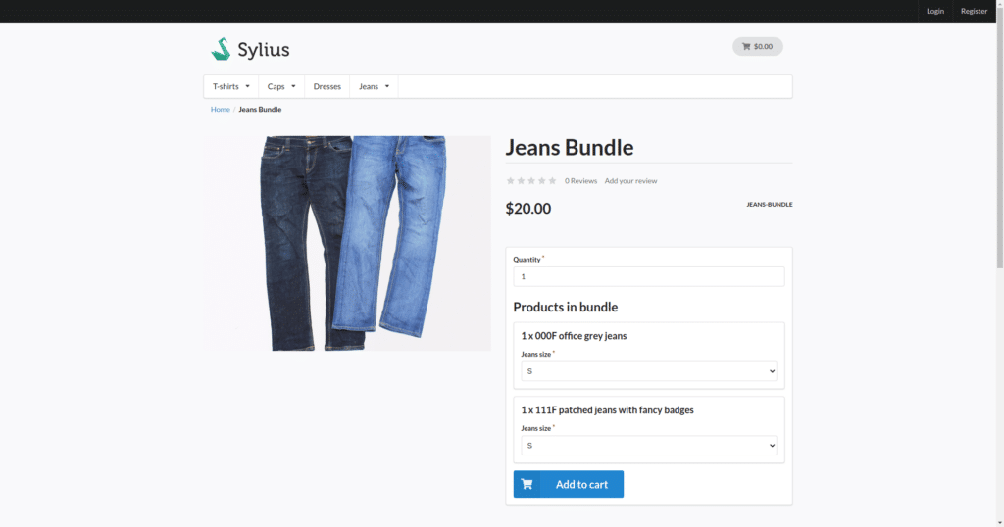Click the Sylius swan logo
This screenshot has width=1004, height=527.
click(250, 49)
